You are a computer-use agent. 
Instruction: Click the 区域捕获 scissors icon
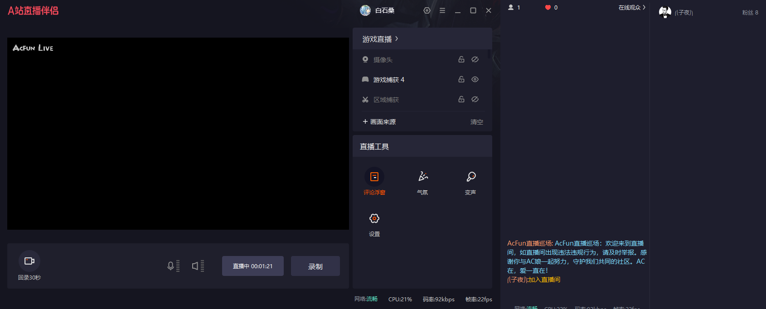[x=365, y=99]
